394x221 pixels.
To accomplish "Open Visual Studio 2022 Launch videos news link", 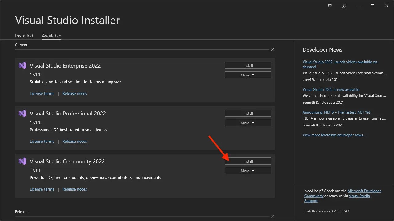I will [x=340, y=64].
